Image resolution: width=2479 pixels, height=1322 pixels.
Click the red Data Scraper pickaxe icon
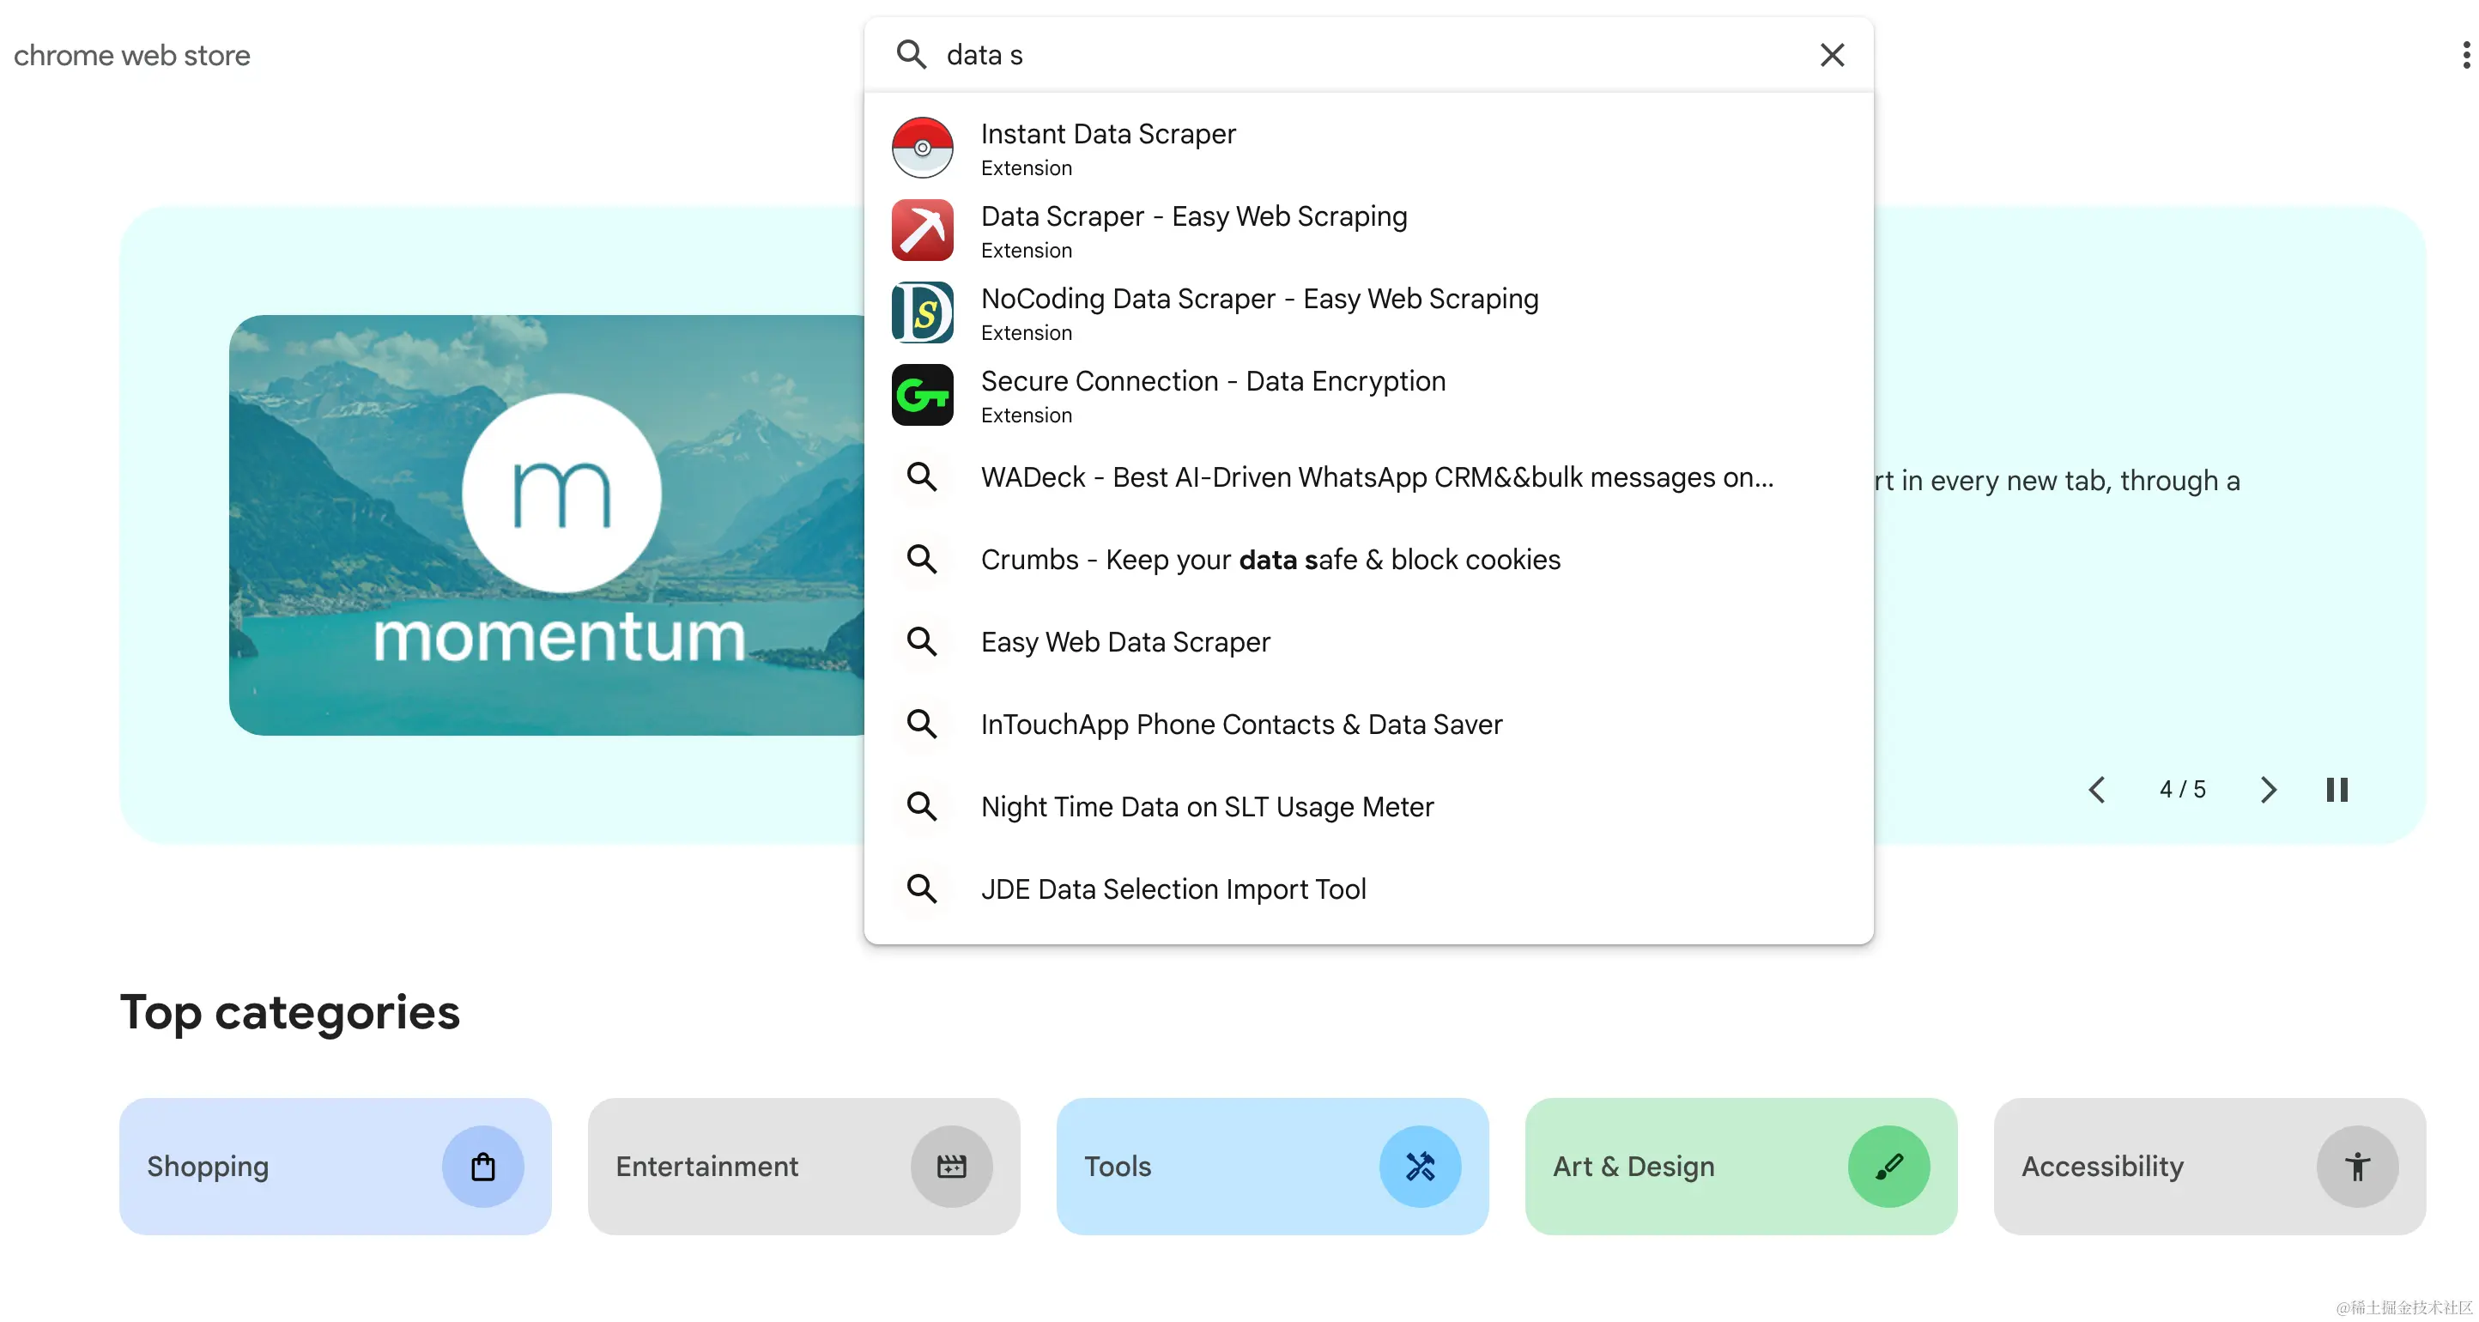[x=922, y=231]
